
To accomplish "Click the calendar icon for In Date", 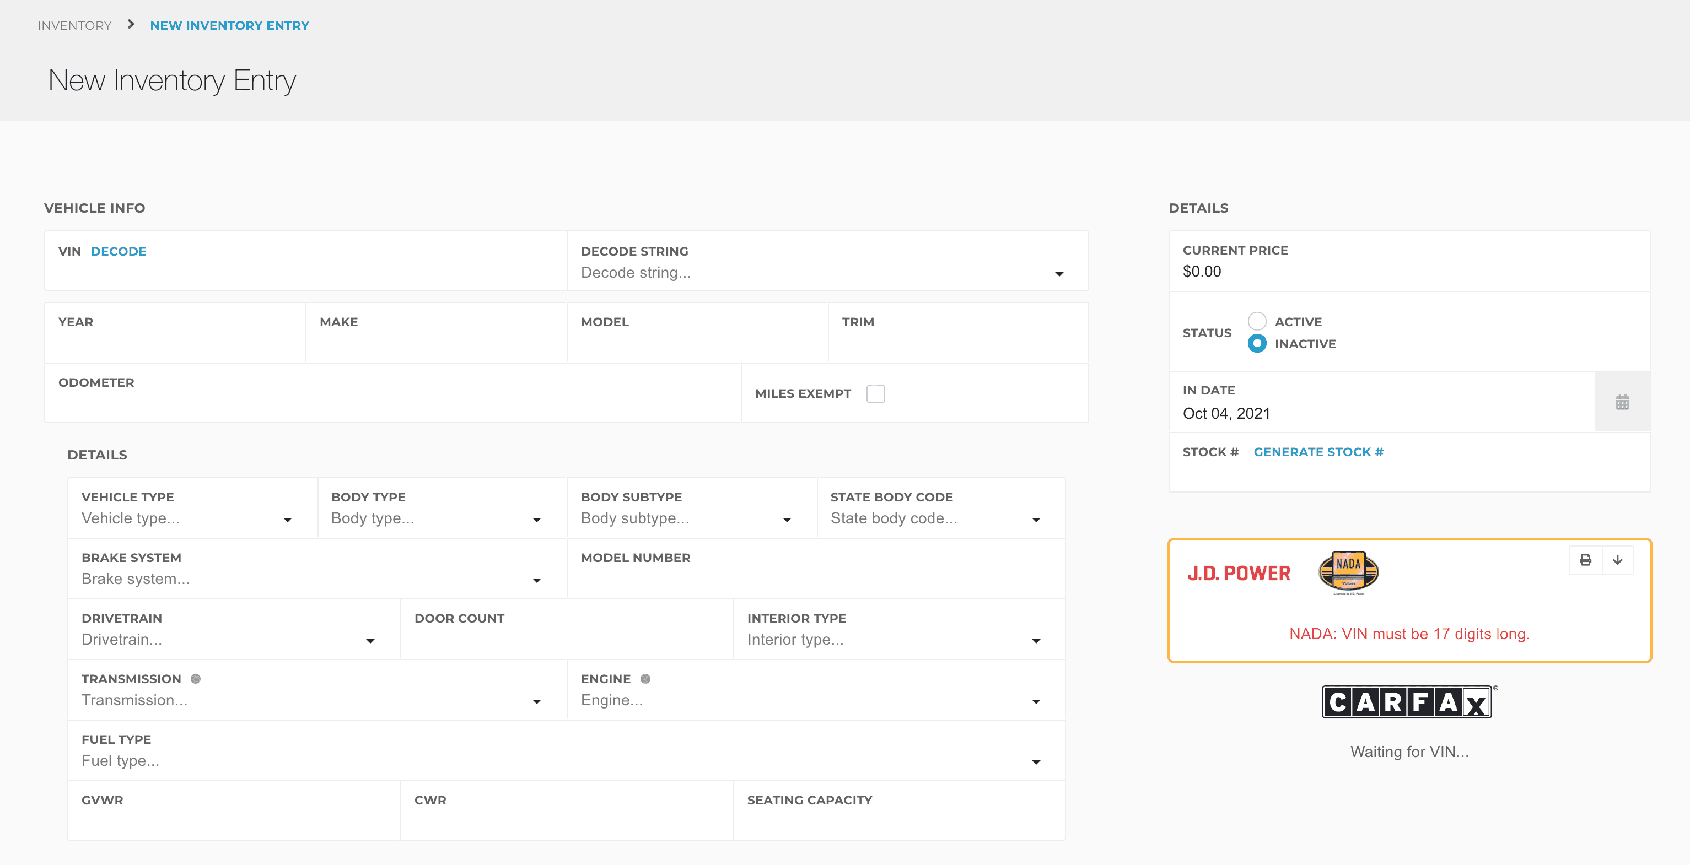I will click(1622, 402).
